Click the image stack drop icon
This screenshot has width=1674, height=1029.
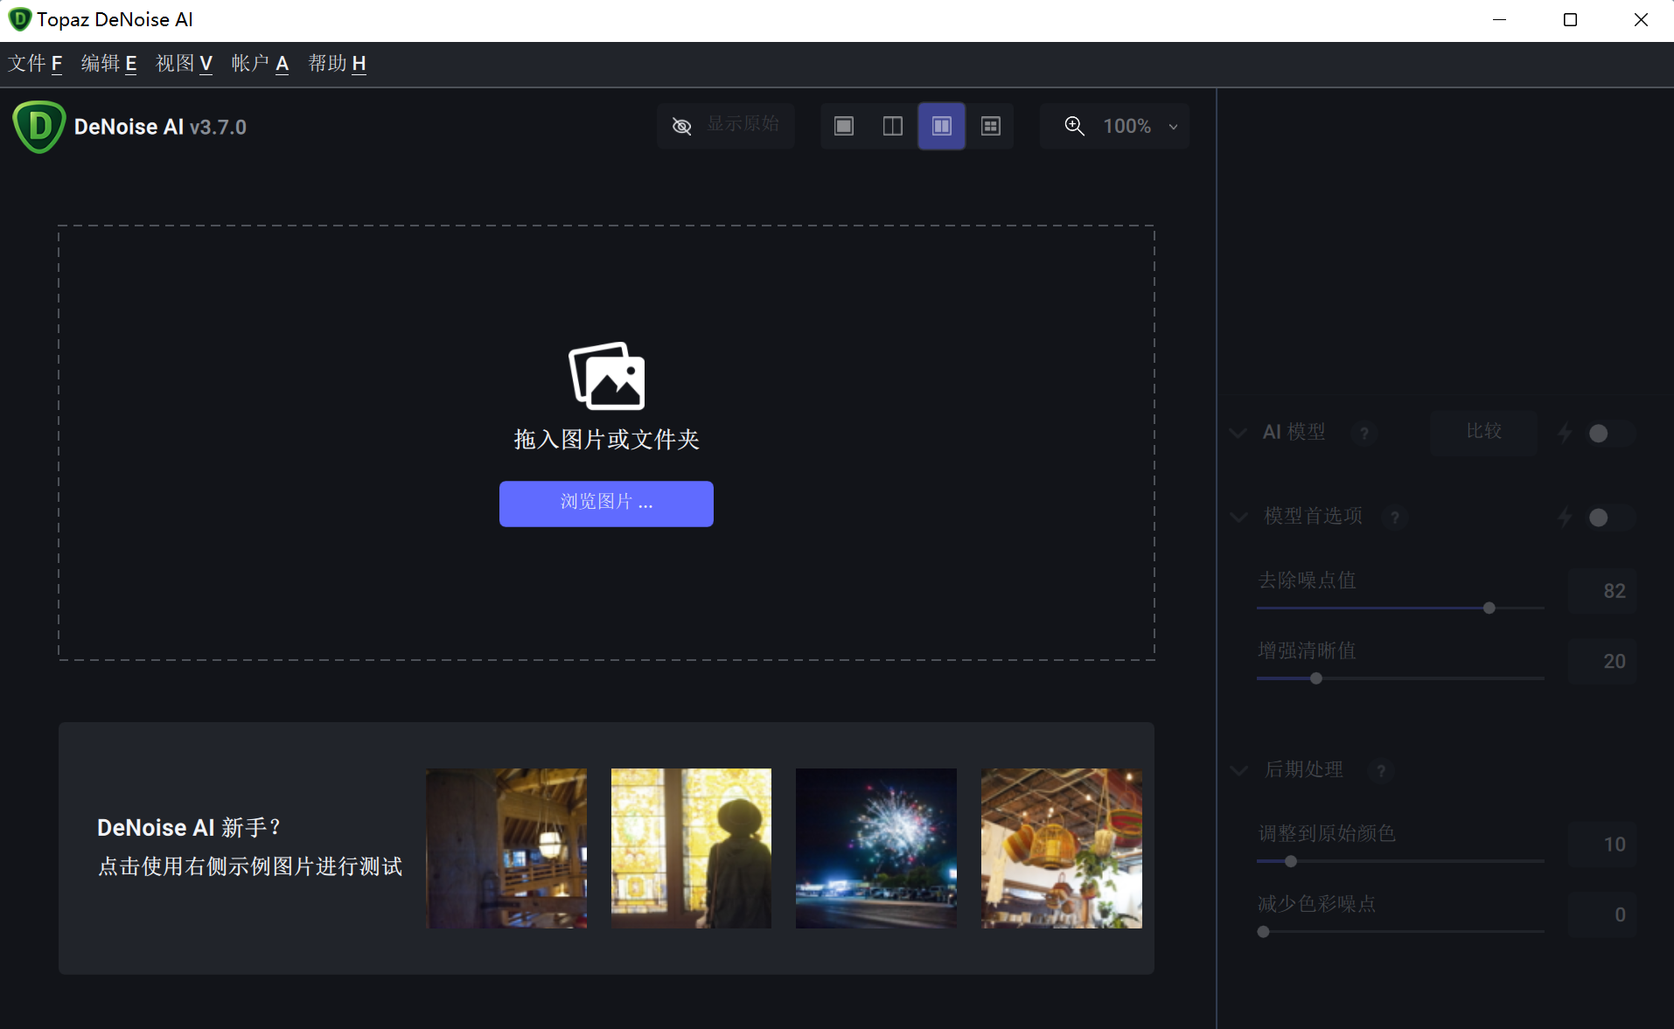point(607,376)
